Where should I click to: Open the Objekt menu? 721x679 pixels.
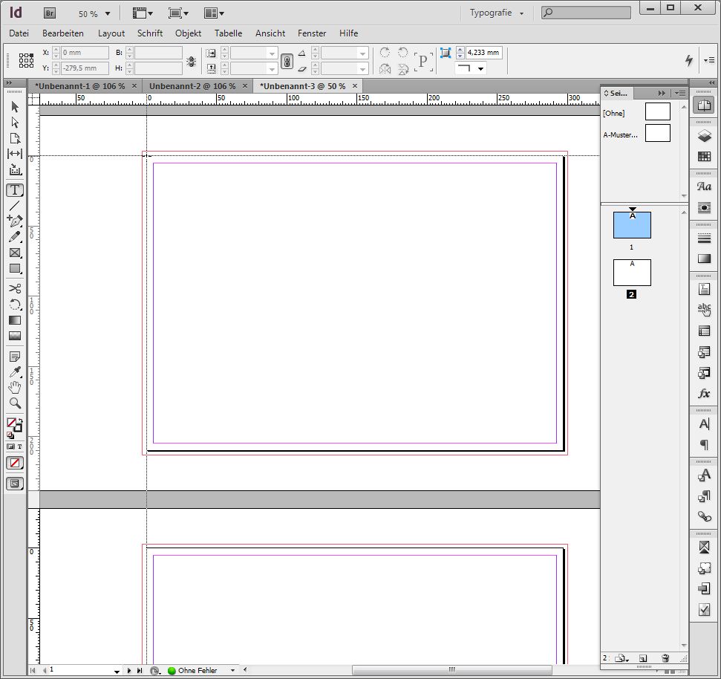[x=188, y=33]
